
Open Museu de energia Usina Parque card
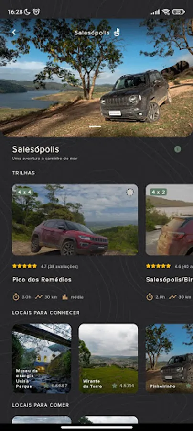42,358
